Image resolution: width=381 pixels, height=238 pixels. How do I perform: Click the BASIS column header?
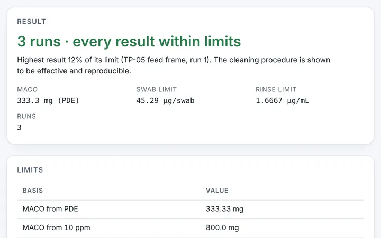[33, 191]
